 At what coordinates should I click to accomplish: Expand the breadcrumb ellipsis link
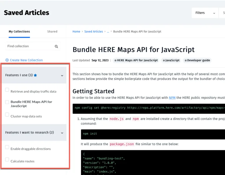coord(108,32)
